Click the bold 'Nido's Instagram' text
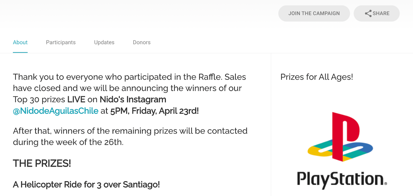This screenshot has width=413, height=196. tap(133, 99)
